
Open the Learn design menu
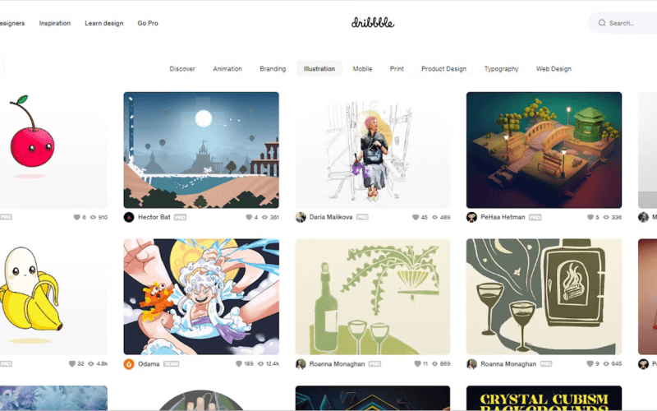(x=104, y=23)
